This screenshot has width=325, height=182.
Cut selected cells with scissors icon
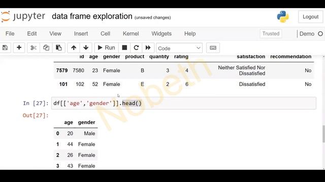pos(34,48)
